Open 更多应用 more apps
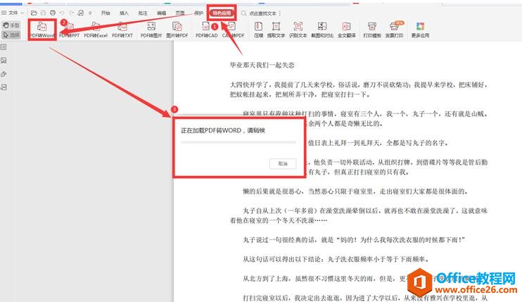522x302 pixels. point(420,30)
